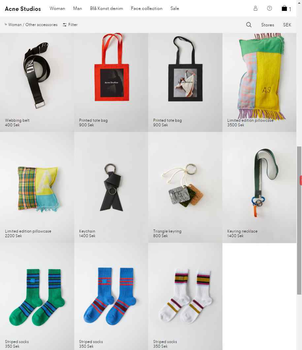
Task: Open the Woman menu
Action: tap(57, 9)
